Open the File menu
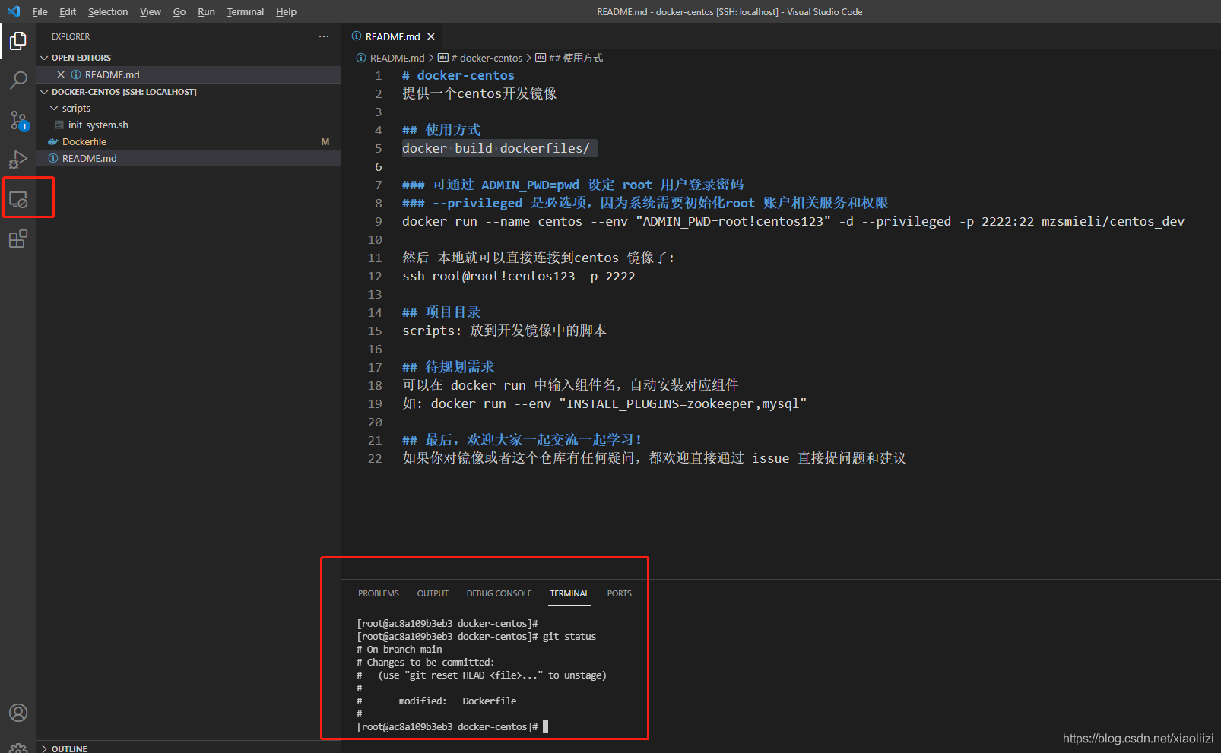The height and width of the screenshot is (753, 1221). coord(40,11)
